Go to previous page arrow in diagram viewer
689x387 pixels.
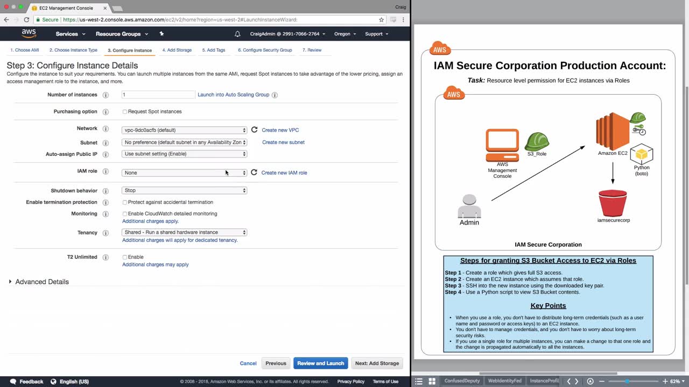(x=568, y=381)
